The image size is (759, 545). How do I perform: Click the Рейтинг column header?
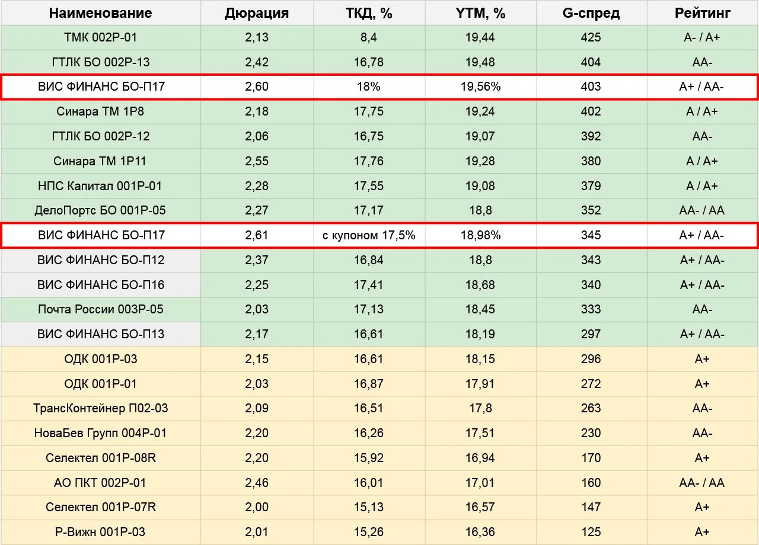(x=703, y=13)
